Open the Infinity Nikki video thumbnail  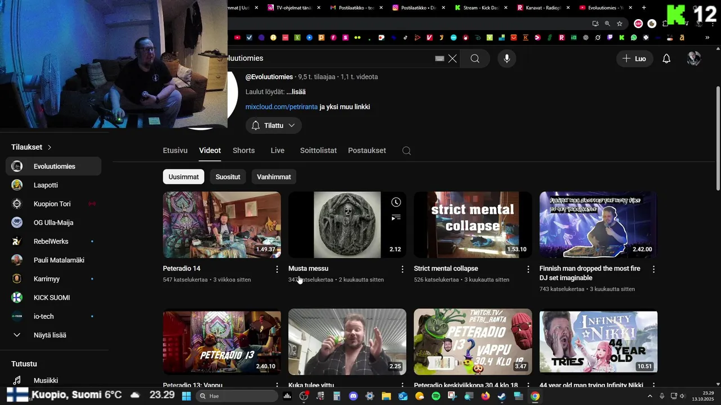coord(599,342)
